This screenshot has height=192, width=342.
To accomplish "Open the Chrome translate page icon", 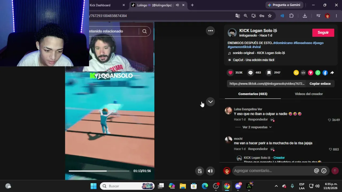I will point(238,16).
